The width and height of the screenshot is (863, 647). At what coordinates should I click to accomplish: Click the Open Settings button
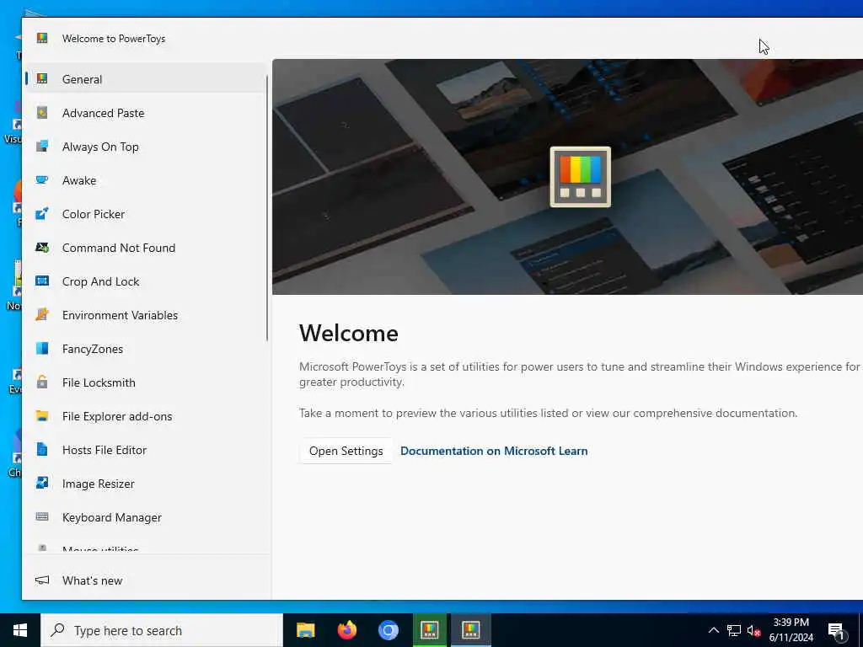(x=346, y=451)
